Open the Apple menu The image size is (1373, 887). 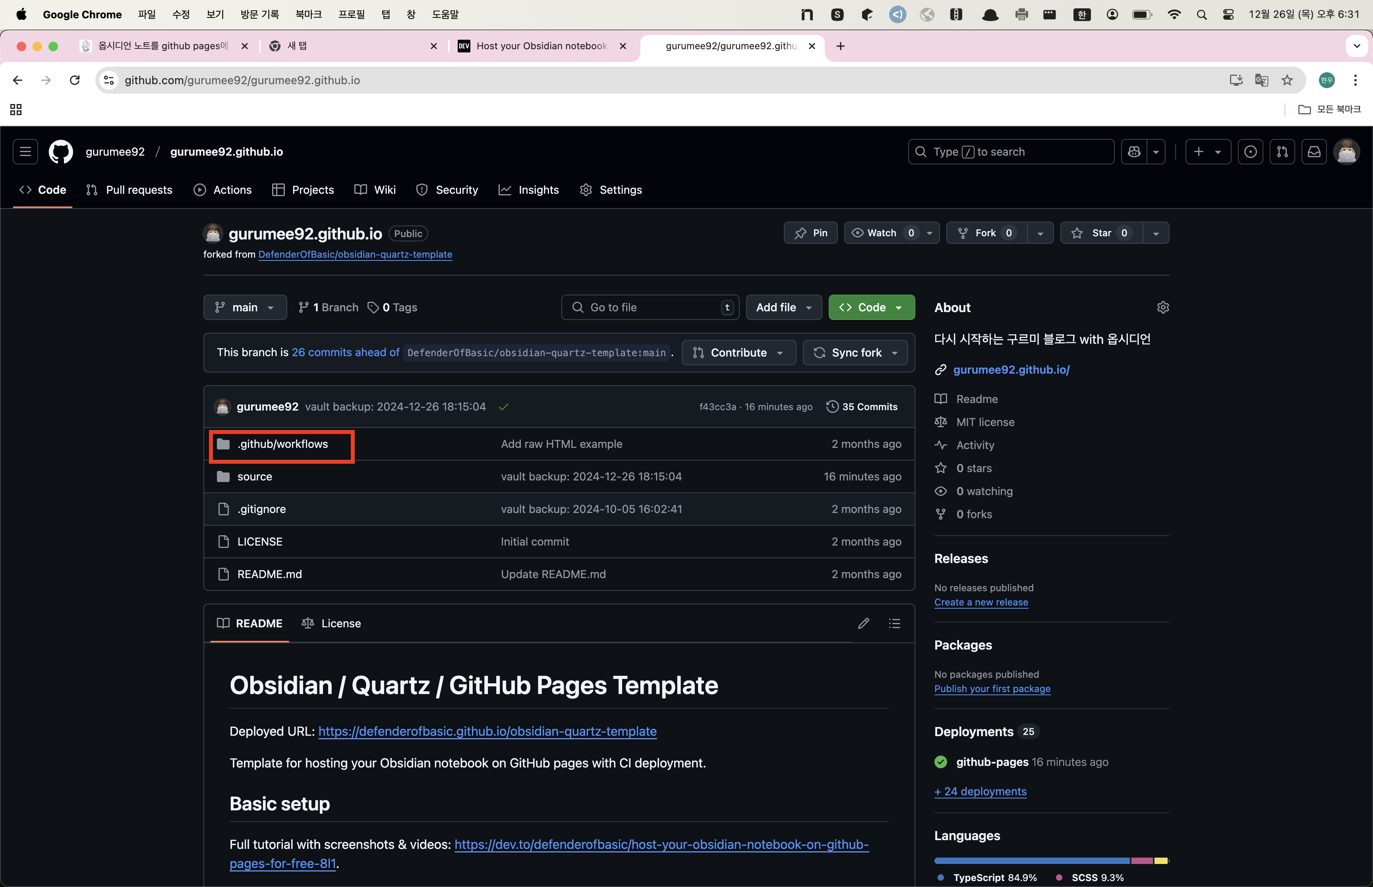[21, 14]
